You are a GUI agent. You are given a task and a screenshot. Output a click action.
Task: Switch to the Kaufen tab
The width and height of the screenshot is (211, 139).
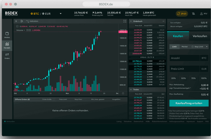[178, 36]
